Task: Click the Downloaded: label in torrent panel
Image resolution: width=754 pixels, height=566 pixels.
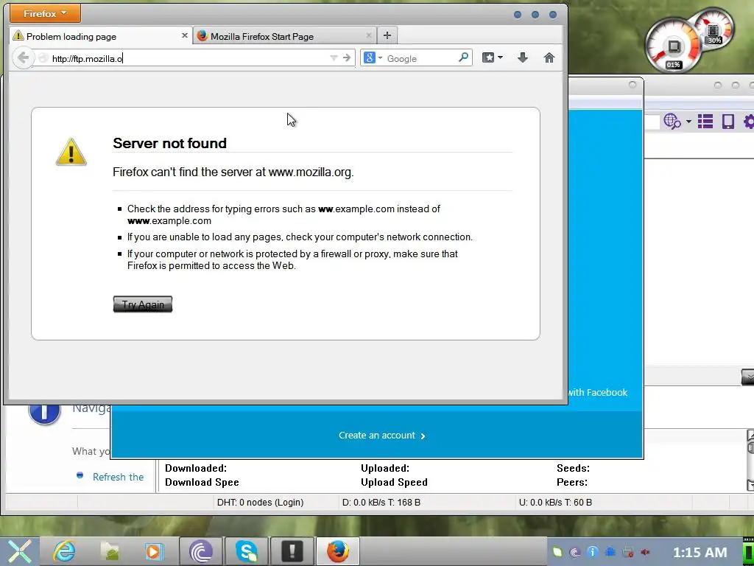Action: [196, 468]
